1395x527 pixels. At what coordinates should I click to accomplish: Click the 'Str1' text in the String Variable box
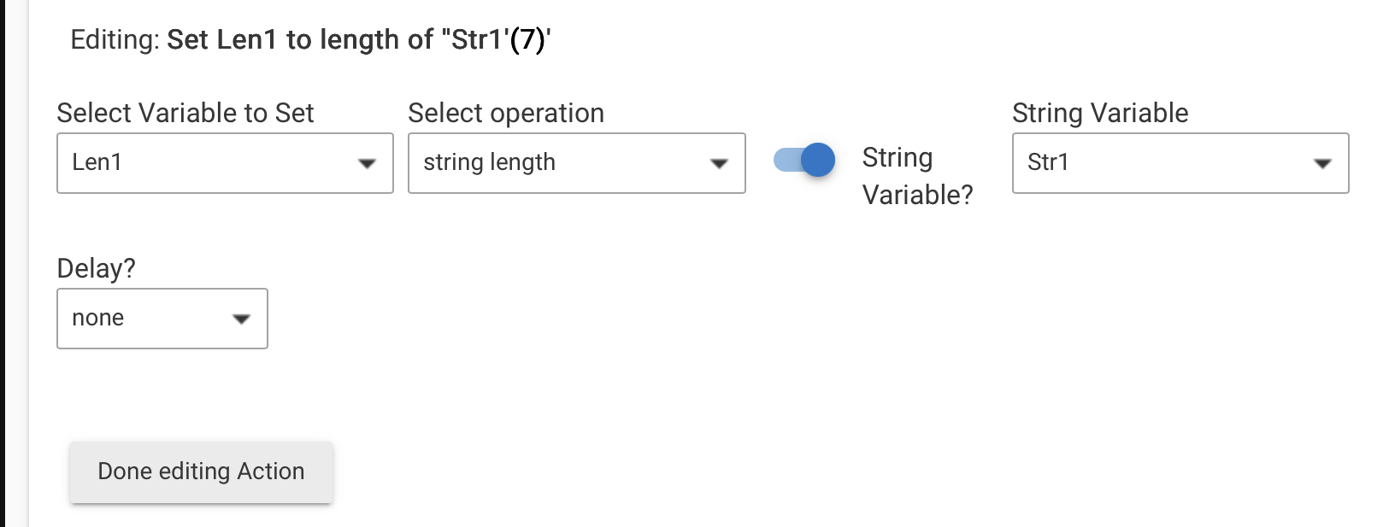(x=1048, y=162)
